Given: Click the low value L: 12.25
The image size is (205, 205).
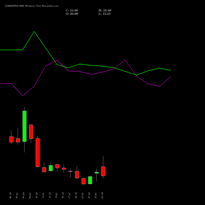Looking at the screenshot, I should pyautogui.click(x=105, y=14).
